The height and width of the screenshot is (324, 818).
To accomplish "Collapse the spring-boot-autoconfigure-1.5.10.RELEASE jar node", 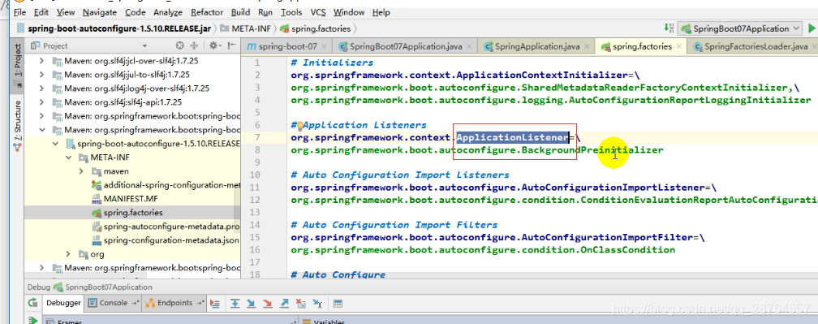I will (56, 144).
